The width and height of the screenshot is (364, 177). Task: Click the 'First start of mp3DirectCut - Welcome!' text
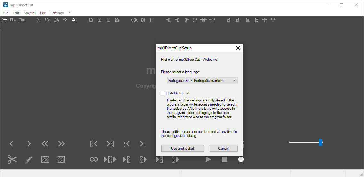click(190, 60)
